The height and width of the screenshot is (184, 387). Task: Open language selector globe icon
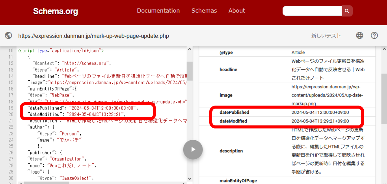tap(359, 36)
